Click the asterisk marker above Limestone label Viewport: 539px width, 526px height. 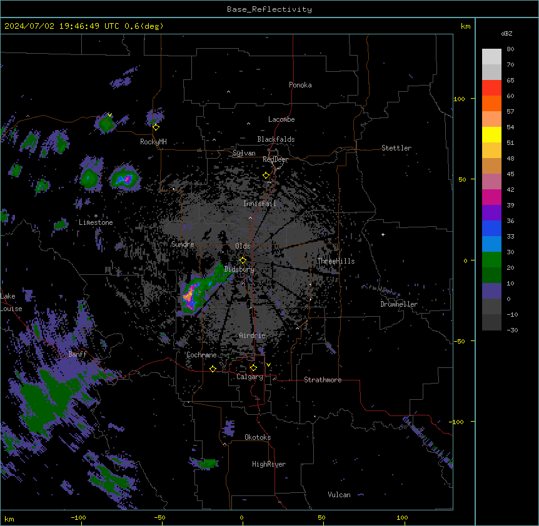[96, 216]
